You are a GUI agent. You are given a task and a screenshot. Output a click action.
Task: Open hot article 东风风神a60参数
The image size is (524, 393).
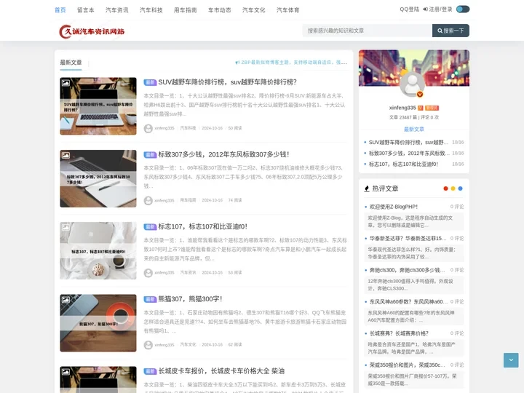(x=408, y=302)
